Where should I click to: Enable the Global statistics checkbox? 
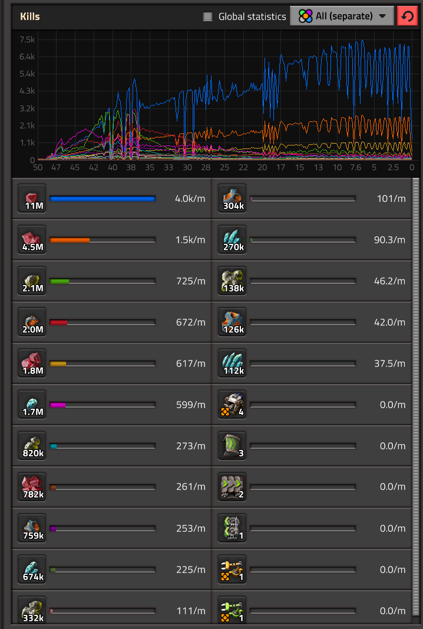[207, 16]
